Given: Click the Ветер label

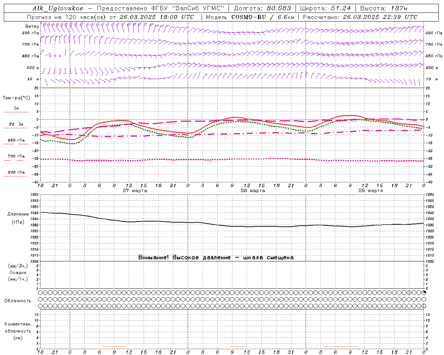Looking at the screenshot, I should 32,26.
